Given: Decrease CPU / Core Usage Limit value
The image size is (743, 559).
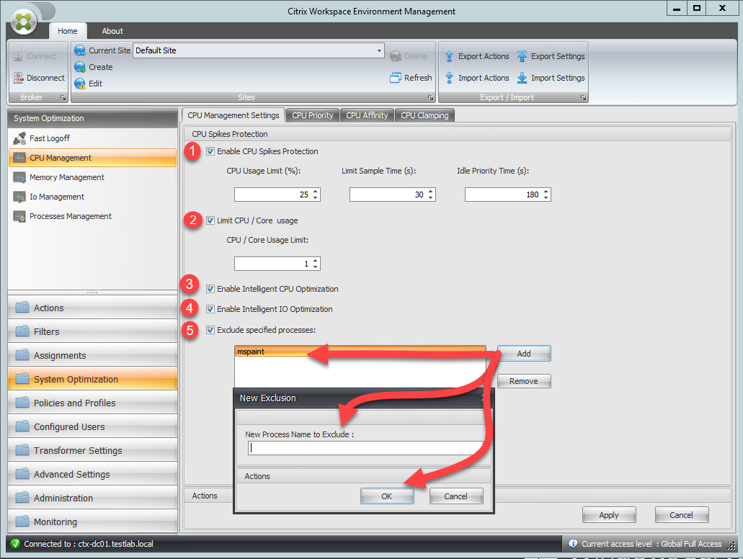Looking at the screenshot, I should [x=316, y=267].
